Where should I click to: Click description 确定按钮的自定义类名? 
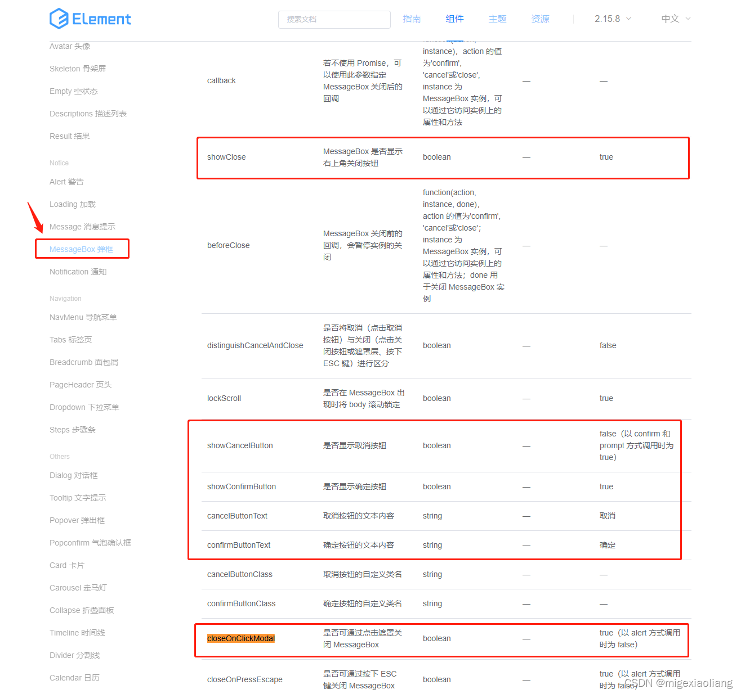(363, 603)
